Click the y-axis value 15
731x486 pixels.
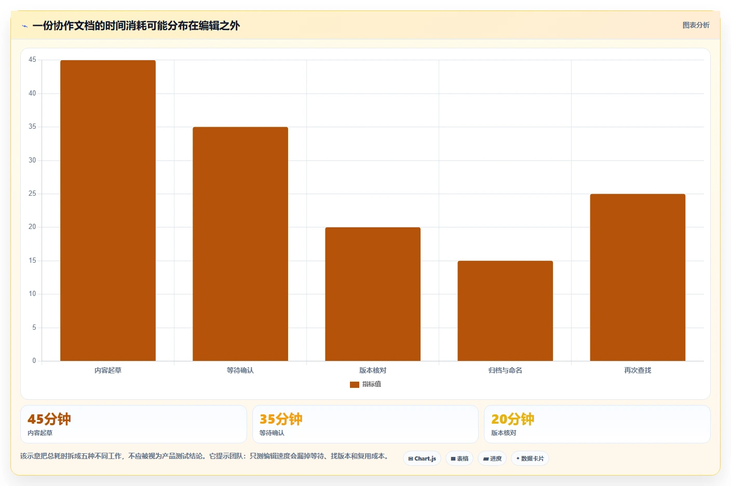pos(32,261)
